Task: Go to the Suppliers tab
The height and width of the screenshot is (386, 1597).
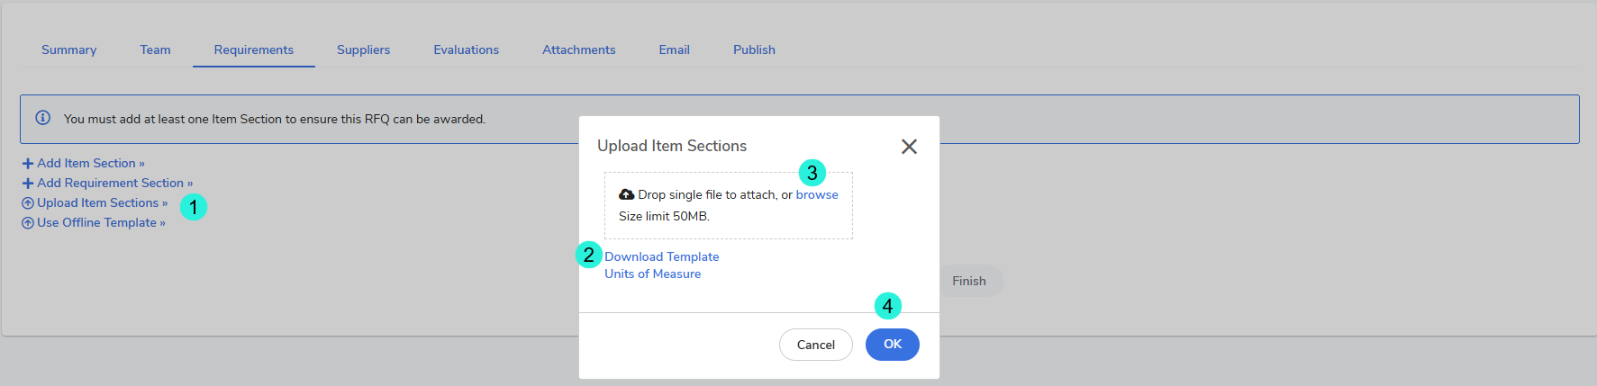Action: (x=363, y=50)
